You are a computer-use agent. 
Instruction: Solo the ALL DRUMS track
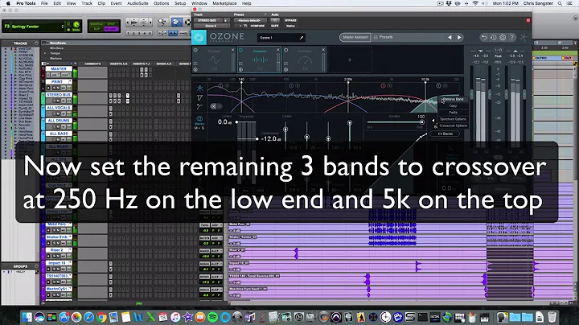click(54, 126)
